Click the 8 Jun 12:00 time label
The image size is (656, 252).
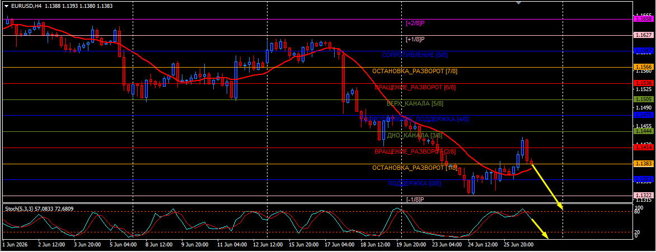point(160,244)
